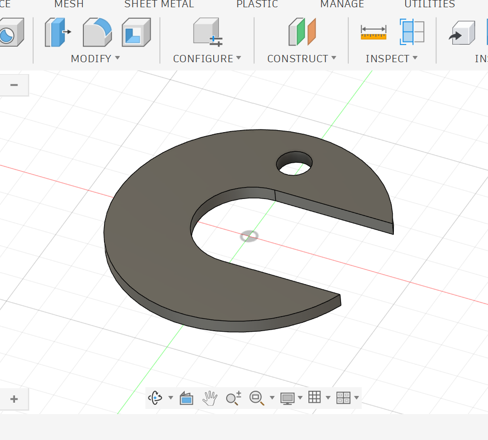Click the Hole tool icon
The image size is (488, 440).
tap(11, 32)
